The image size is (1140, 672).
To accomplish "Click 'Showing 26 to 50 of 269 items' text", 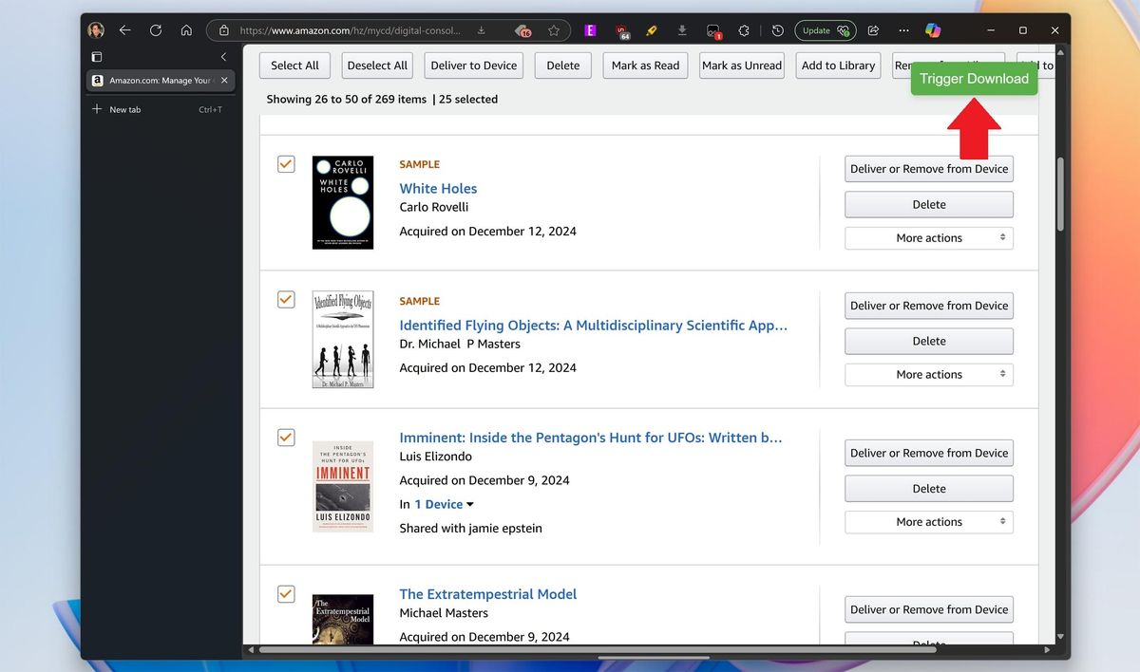I will tap(347, 99).
